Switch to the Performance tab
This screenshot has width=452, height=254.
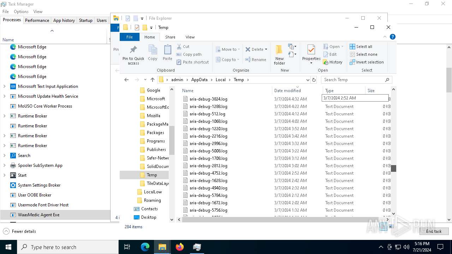37,20
